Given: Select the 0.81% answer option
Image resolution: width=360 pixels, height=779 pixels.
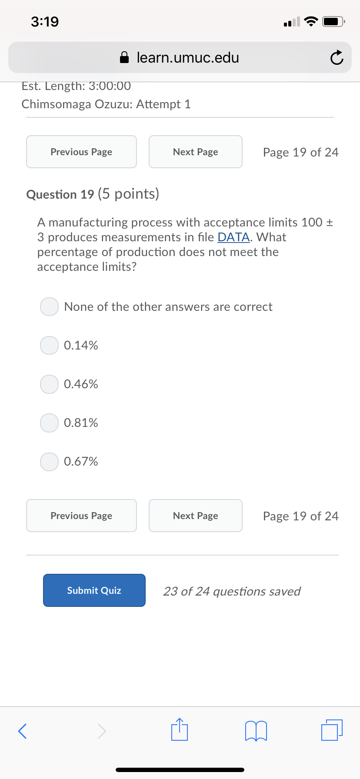Looking at the screenshot, I should click(x=50, y=423).
